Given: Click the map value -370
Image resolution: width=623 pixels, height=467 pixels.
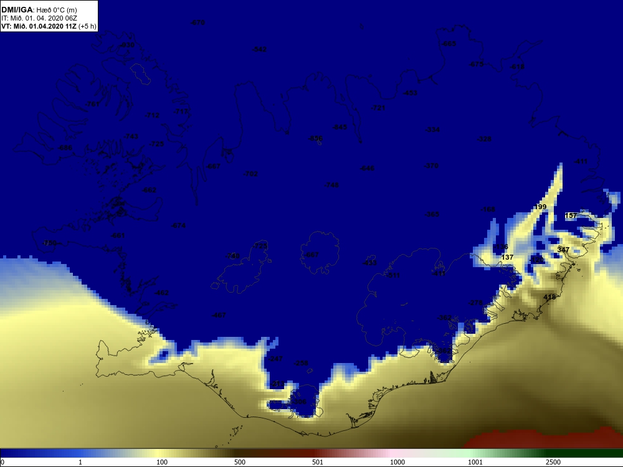Looking at the screenshot, I should [x=432, y=166].
